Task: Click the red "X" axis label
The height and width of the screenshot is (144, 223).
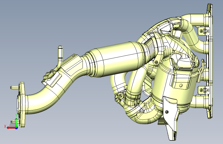Action: pyautogui.click(x=5, y=126)
